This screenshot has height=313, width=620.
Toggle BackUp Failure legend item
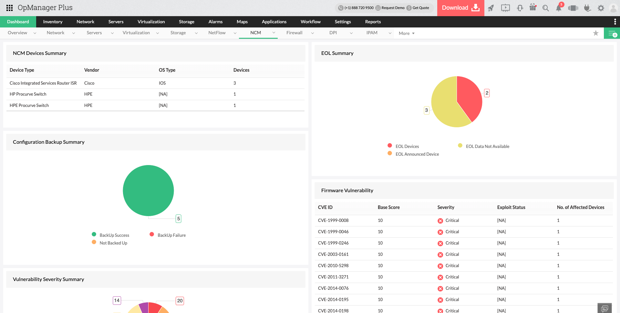[168, 235]
